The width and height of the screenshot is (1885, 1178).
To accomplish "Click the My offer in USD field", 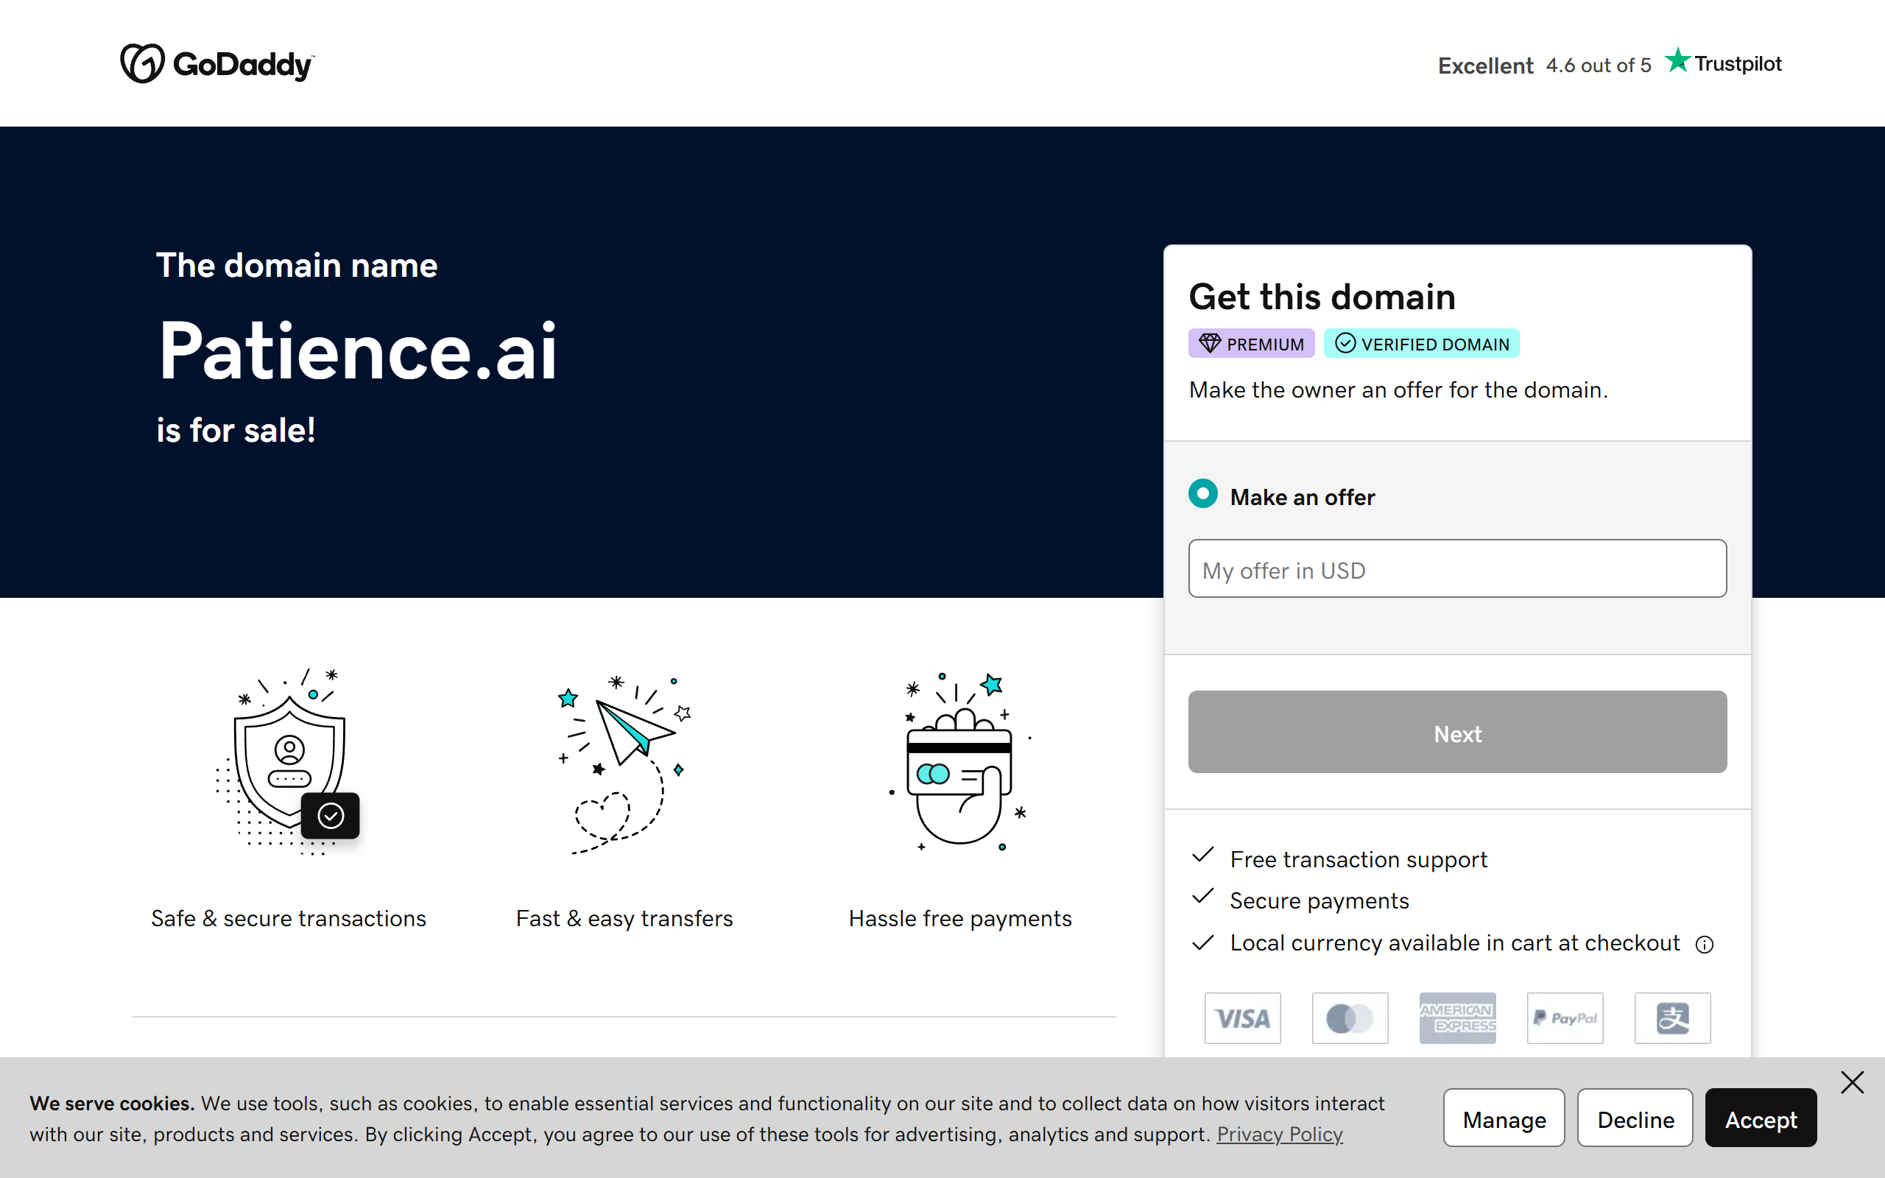I will pyautogui.click(x=1457, y=568).
